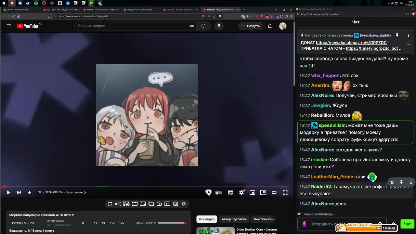Bookmark this page in address bar
Image resolution: width=416 pixels, height=234 pixels.
point(49,16)
